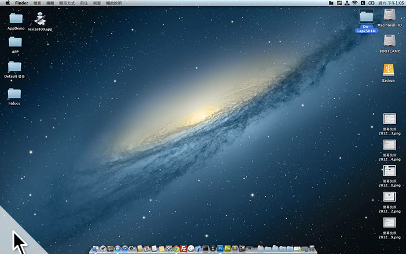Open the Finder menu
The width and height of the screenshot is (406, 254).
click(x=21, y=3)
